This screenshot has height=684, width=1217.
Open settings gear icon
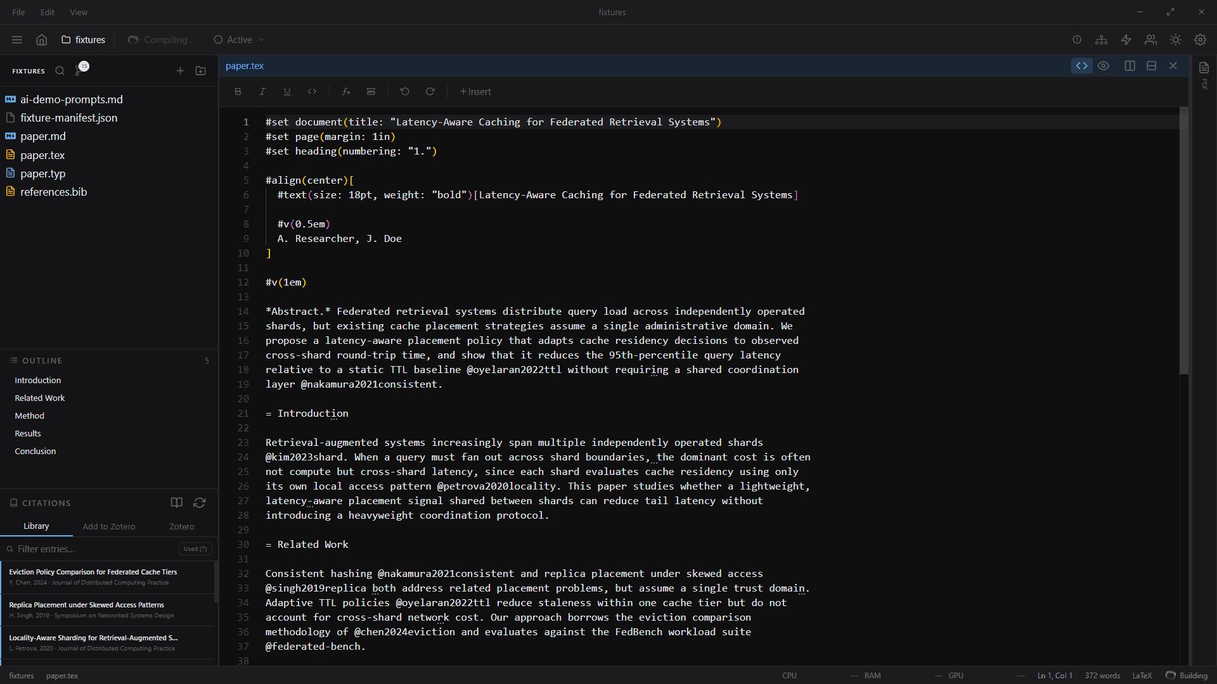click(1201, 39)
